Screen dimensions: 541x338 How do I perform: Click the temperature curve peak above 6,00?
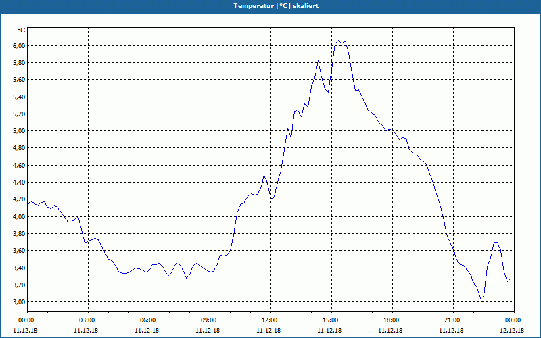pos(339,41)
